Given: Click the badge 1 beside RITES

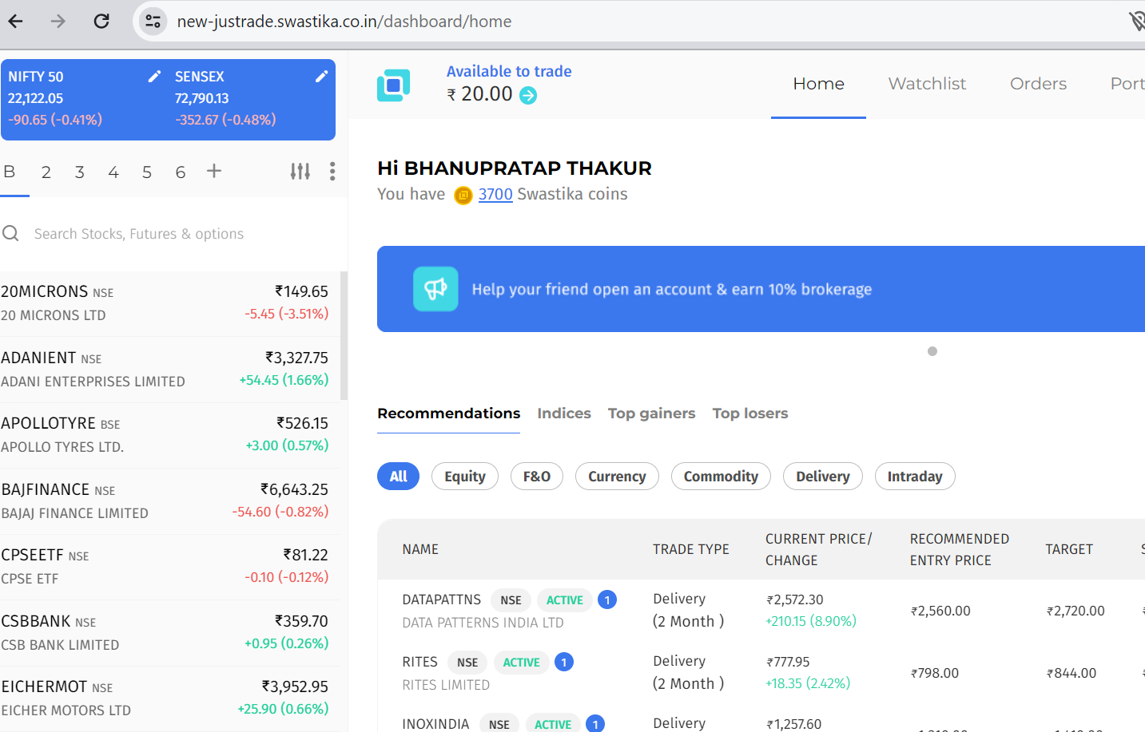Looking at the screenshot, I should [564, 662].
